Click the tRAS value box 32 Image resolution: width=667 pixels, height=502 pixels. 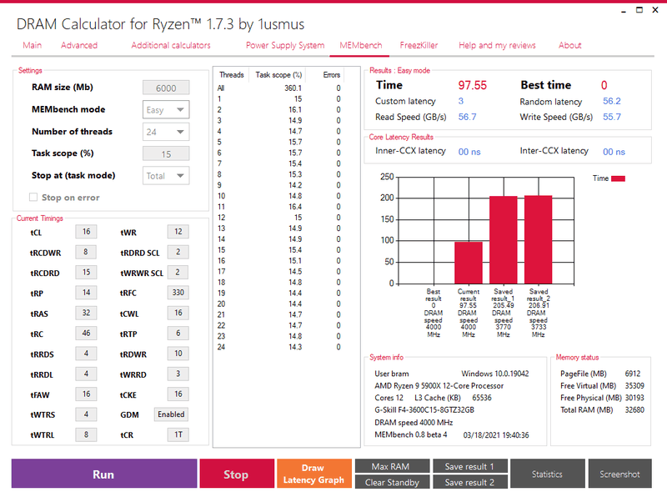click(x=86, y=313)
